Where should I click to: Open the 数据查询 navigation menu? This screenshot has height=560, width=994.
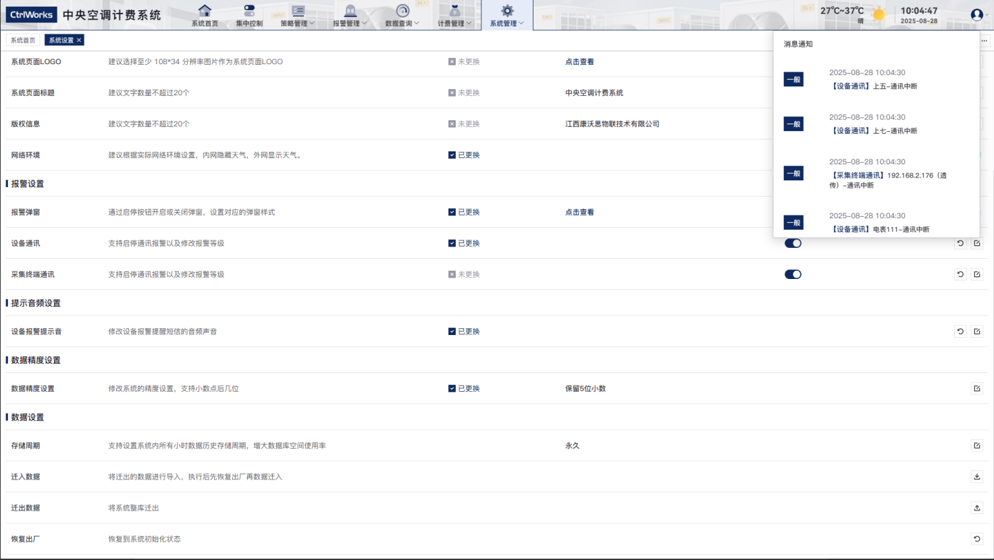pyautogui.click(x=402, y=16)
